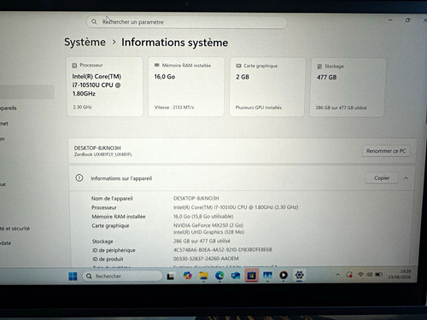Click the Plusieurs GPU installés text
Screen dimensions: 427x320
pos(259,108)
